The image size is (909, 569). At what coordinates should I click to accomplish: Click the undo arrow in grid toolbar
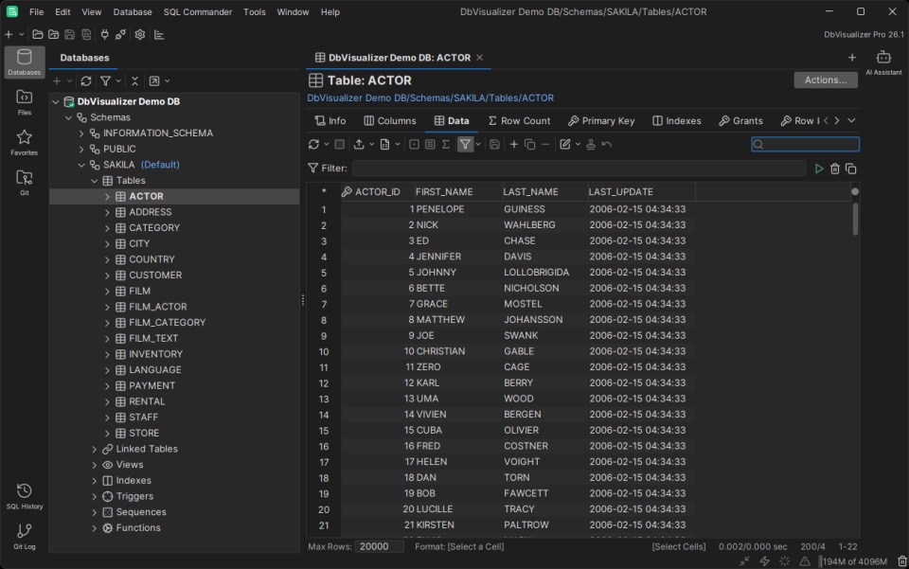click(x=607, y=144)
